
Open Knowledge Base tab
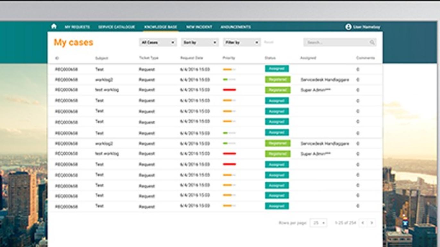pyautogui.click(x=161, y=27)
